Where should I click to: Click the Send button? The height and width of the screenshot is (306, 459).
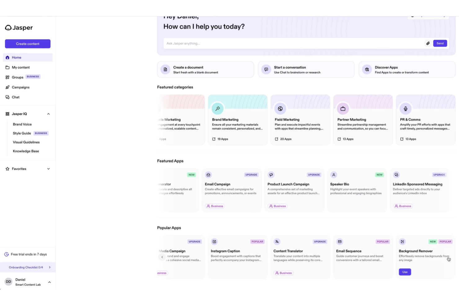(440, 43)
